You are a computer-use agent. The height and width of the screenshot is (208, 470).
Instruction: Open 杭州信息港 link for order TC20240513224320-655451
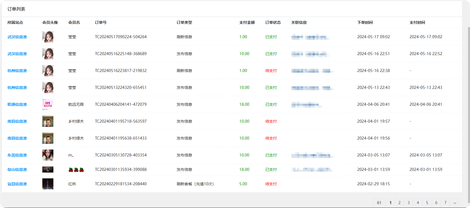point(17,88)
